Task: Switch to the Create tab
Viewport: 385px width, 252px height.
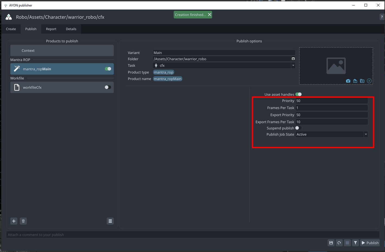Action: click(x=11, y=29)
